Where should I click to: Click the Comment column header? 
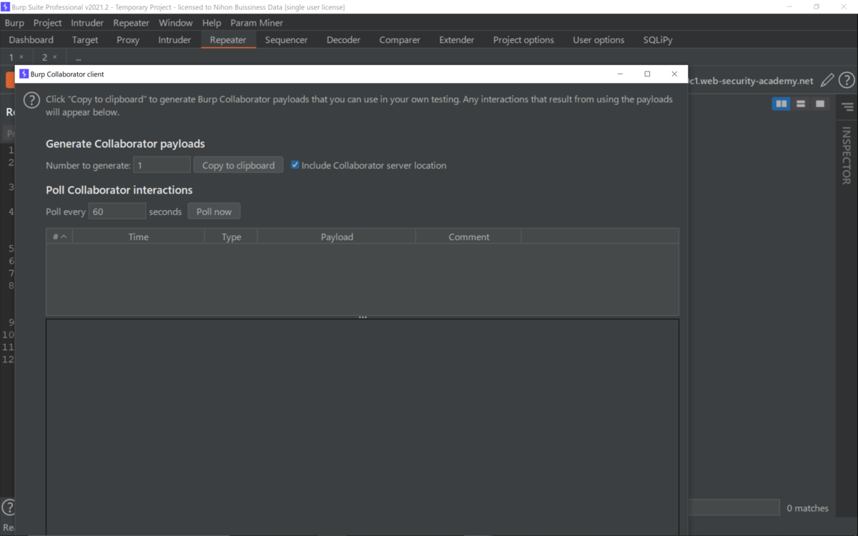click(x=469, y=237)
